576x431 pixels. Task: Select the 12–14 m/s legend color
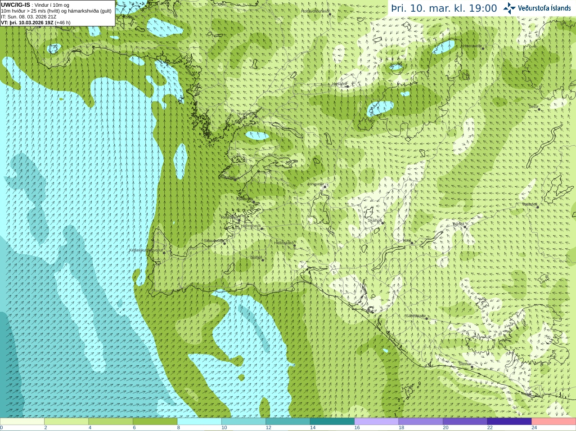pyautogui.click(x=288, y=422)
